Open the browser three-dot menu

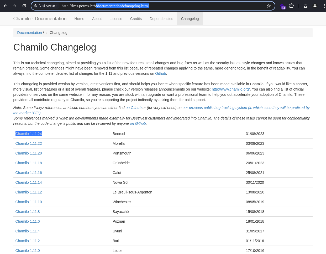[324, 6]
